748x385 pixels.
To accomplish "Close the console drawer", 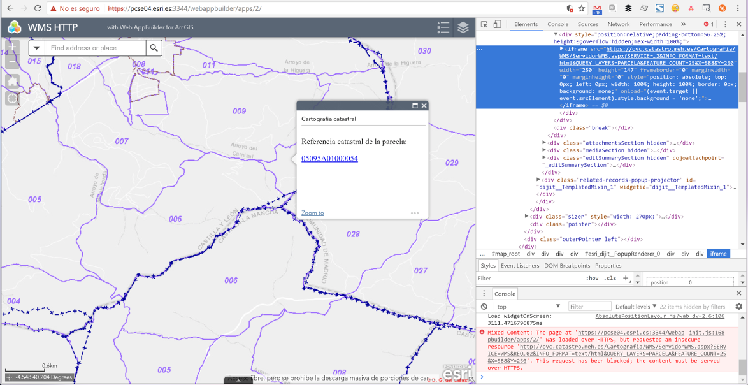I will [x=739, y=294].
